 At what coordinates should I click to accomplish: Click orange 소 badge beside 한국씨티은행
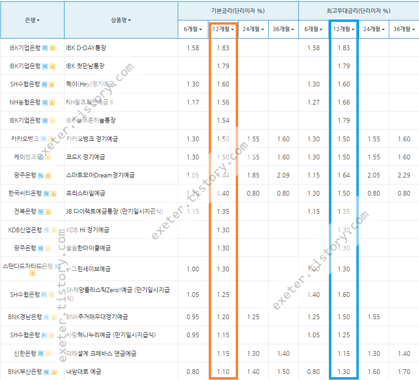(53, 194)
